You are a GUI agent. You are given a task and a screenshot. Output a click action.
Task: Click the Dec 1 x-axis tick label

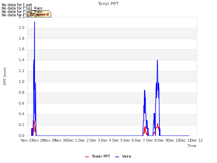[x=72, y=140]
